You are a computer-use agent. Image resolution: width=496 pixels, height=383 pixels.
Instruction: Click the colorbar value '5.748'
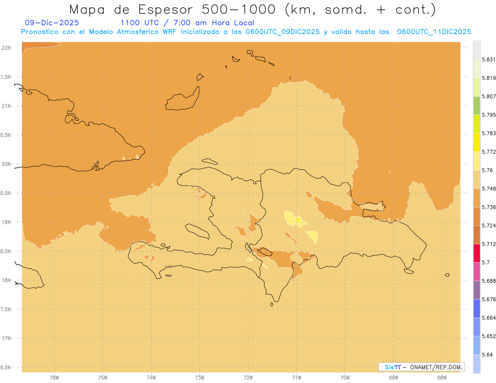(x=489, y=188)
